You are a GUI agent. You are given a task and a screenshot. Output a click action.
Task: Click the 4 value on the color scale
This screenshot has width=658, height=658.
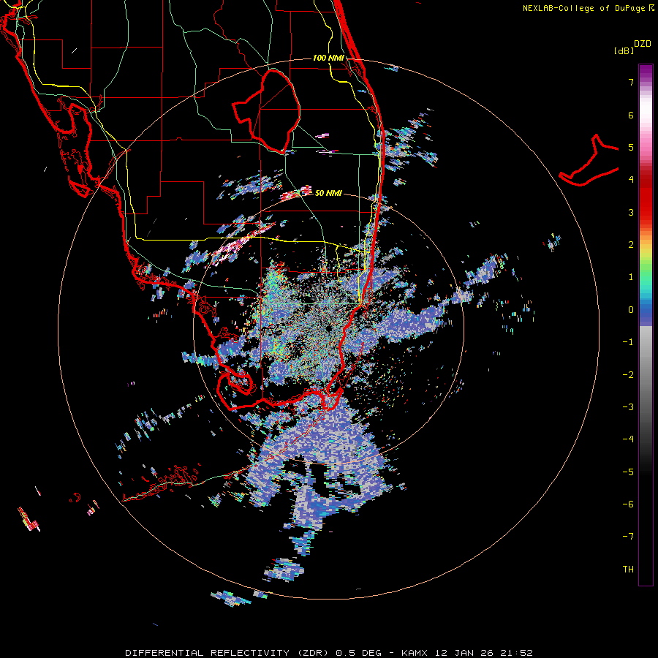point(631,180)
